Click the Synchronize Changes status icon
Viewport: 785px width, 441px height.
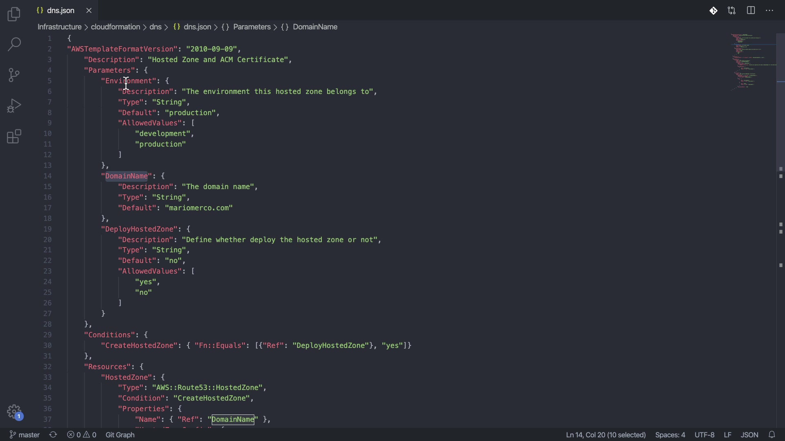point(53,435)
